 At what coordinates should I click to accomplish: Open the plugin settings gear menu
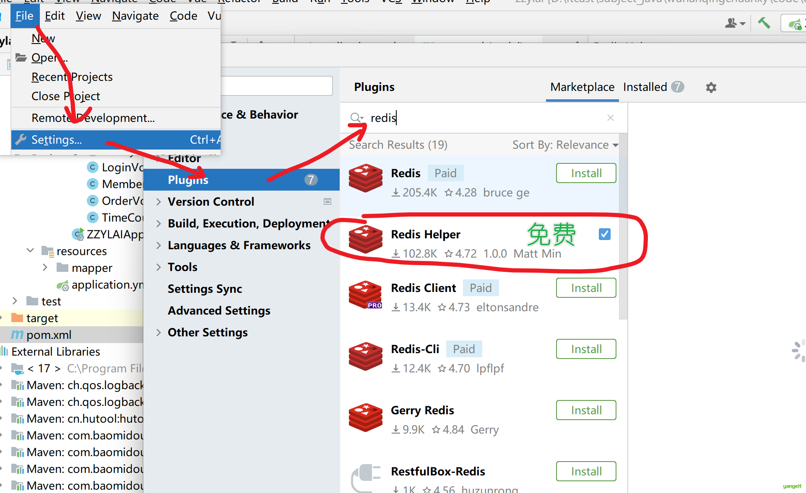711,88
